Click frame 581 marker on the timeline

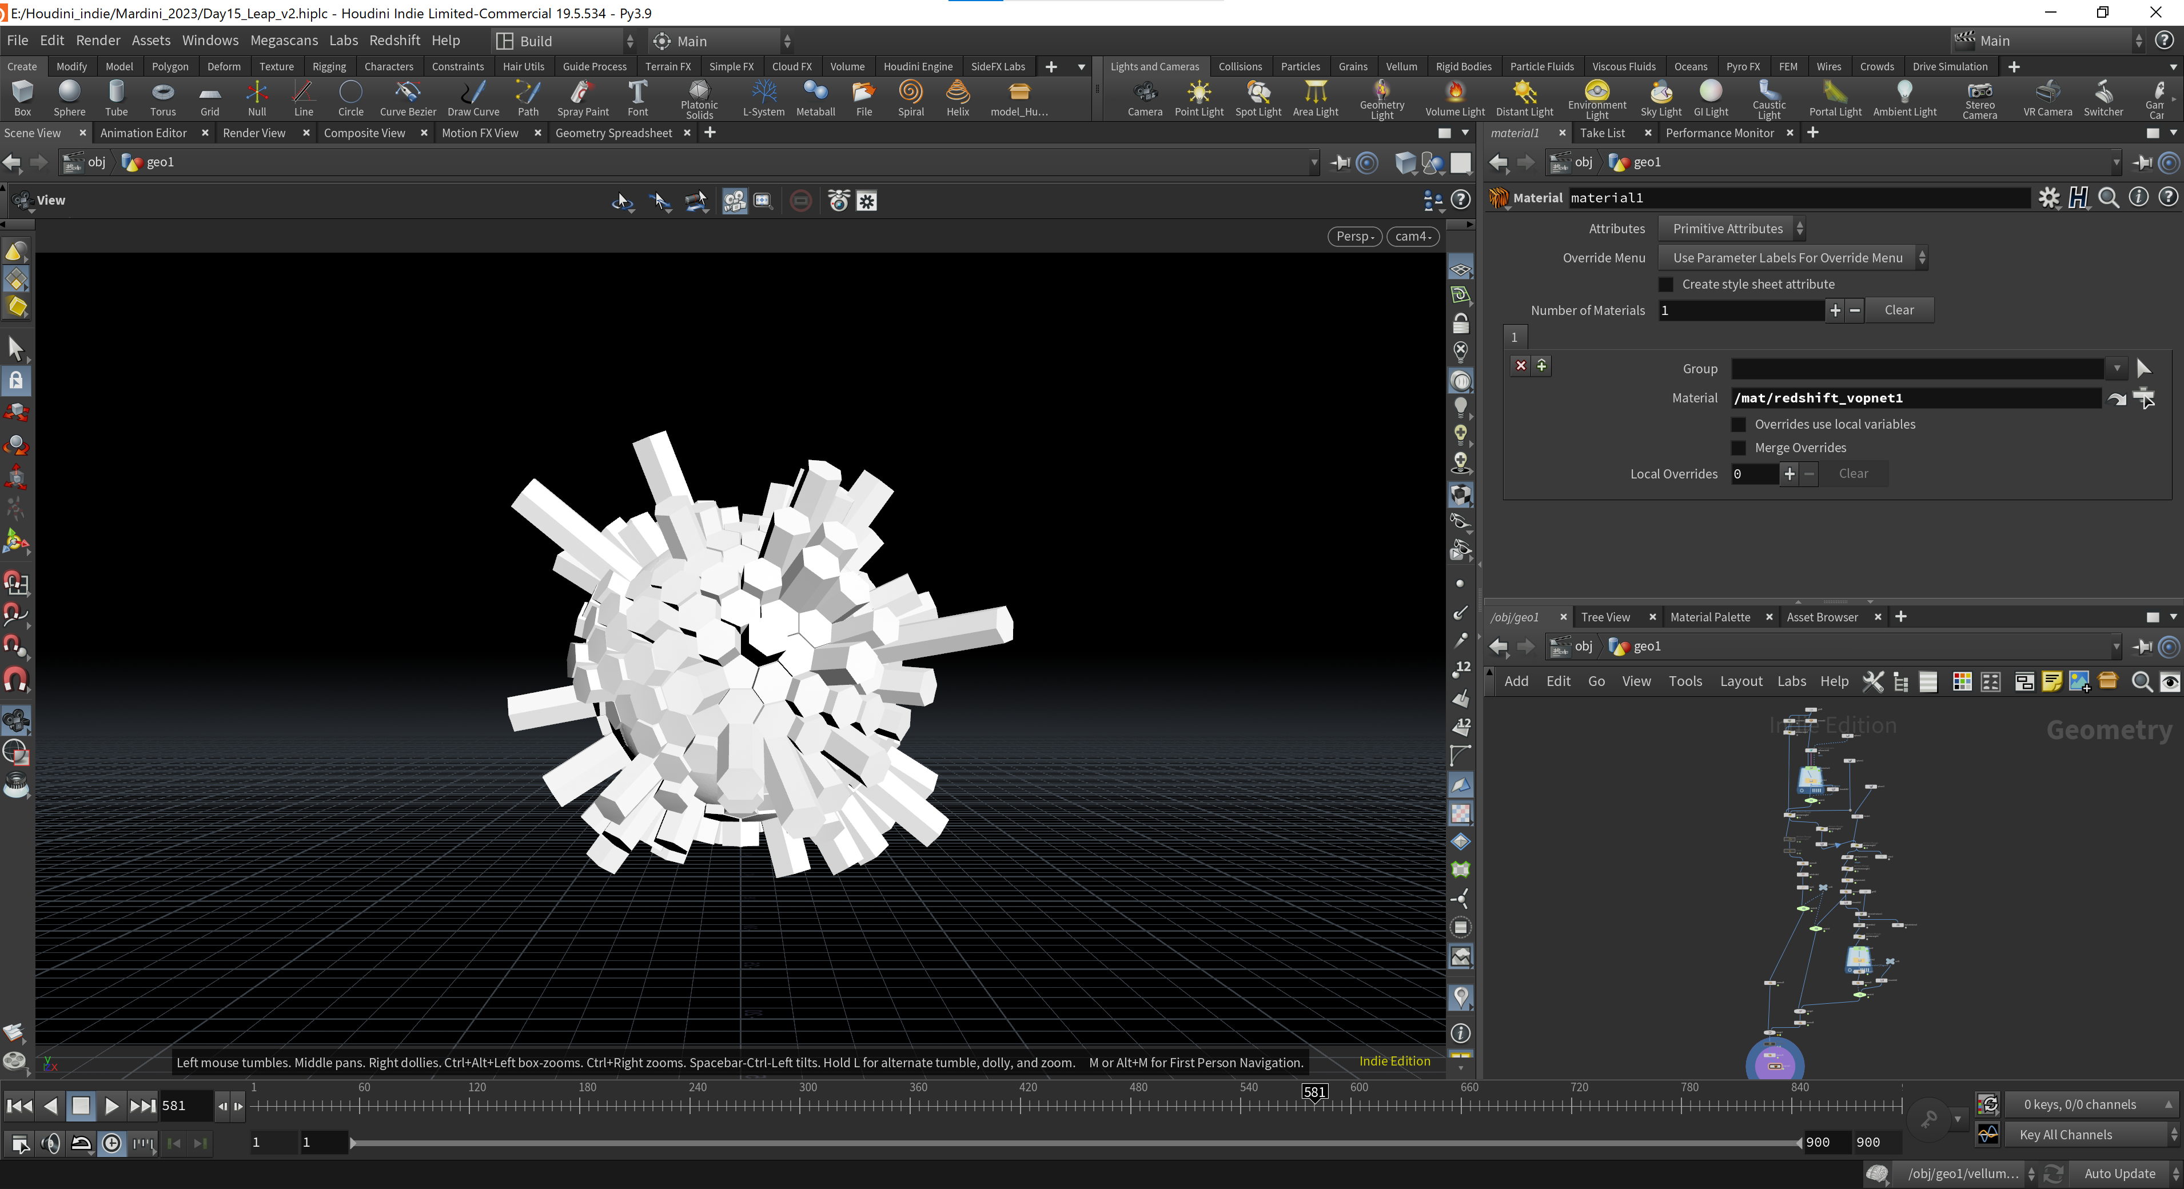[1315, 1092]
